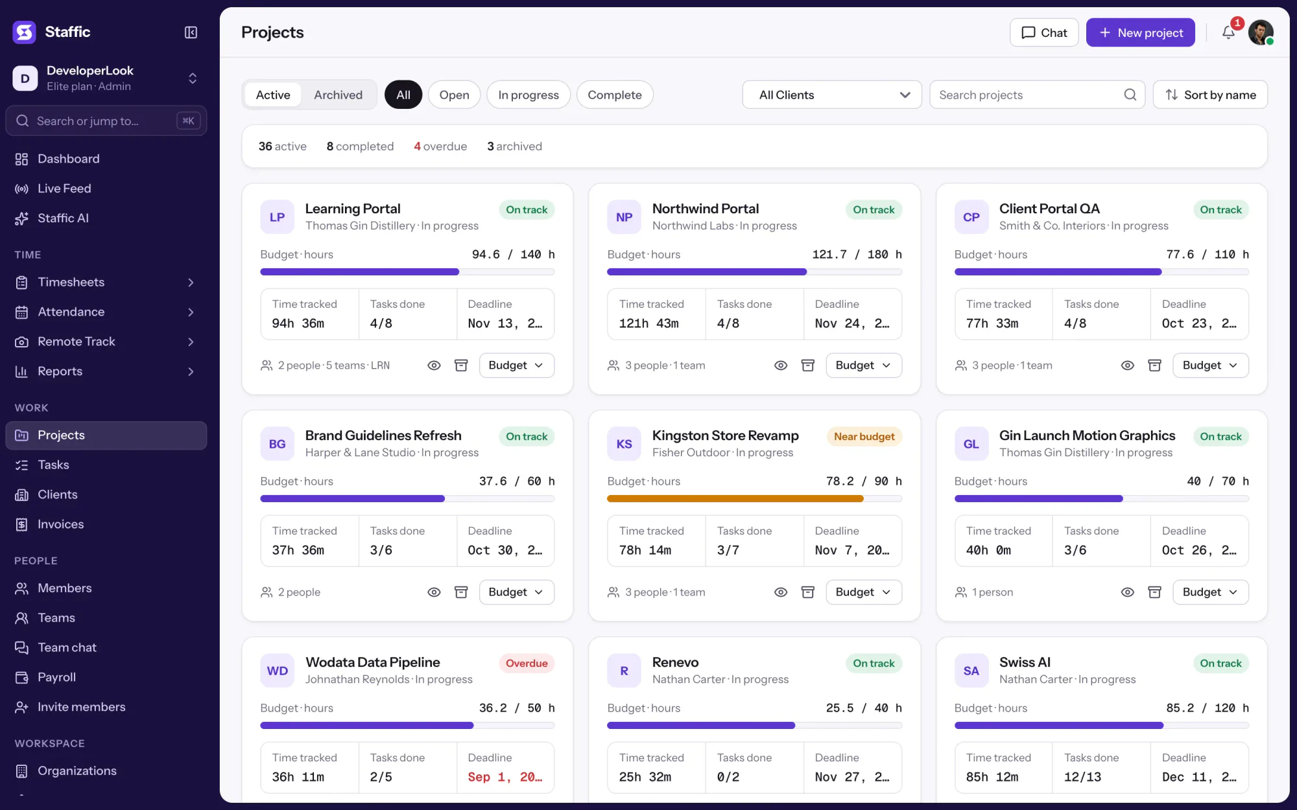Image resolution: width=1297 pixels, height=810 pixels.
Task: Open Budget dropdown on Kingston Store Revamp
Action: (864, 592)
